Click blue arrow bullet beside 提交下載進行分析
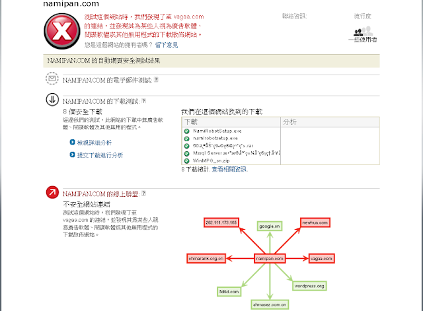The height and width of the screenshot is (311, 423). pos(72,155)
